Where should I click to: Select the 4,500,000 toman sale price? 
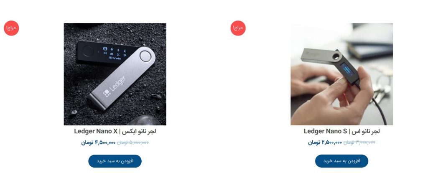pos(98,142)
